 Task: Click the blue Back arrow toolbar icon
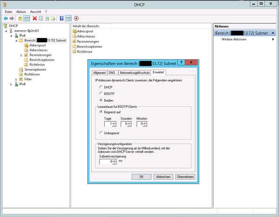click(6, 18)
